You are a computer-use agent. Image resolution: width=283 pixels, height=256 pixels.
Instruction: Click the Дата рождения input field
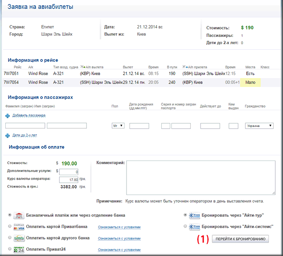(x=139, y=126)
